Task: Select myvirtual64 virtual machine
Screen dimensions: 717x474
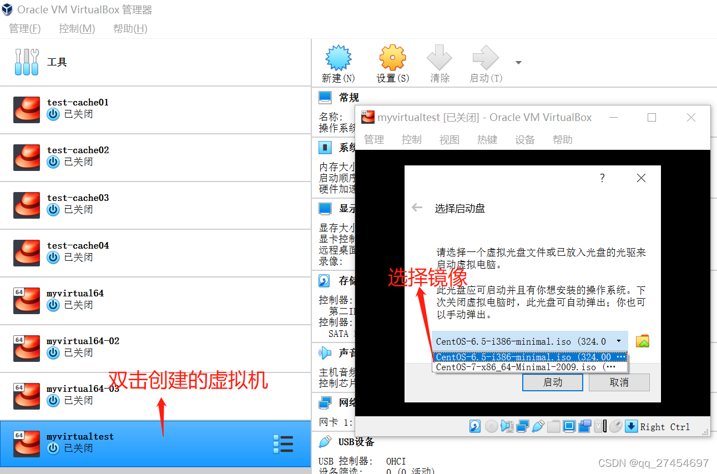Action: coord(155,301)
